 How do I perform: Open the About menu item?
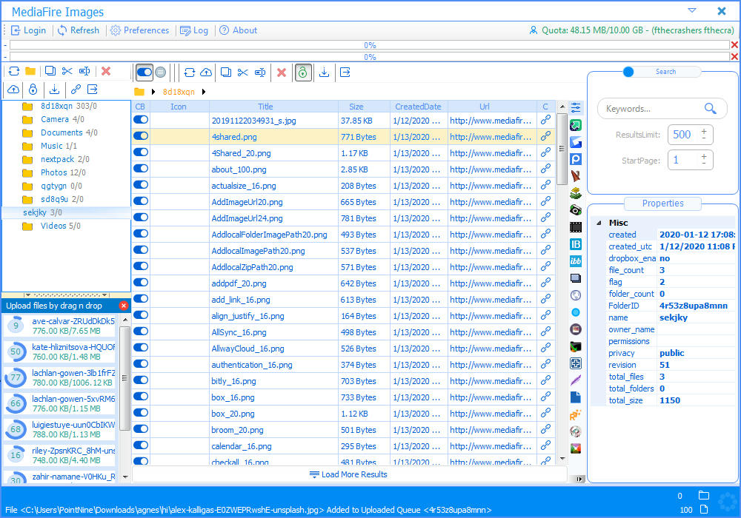238,30
